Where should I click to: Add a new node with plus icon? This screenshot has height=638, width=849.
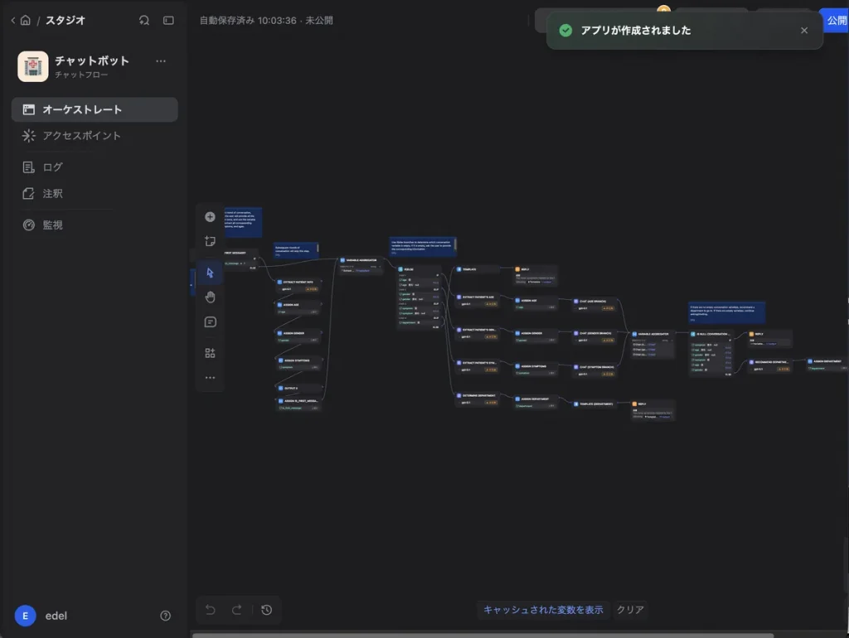point(210,217)
